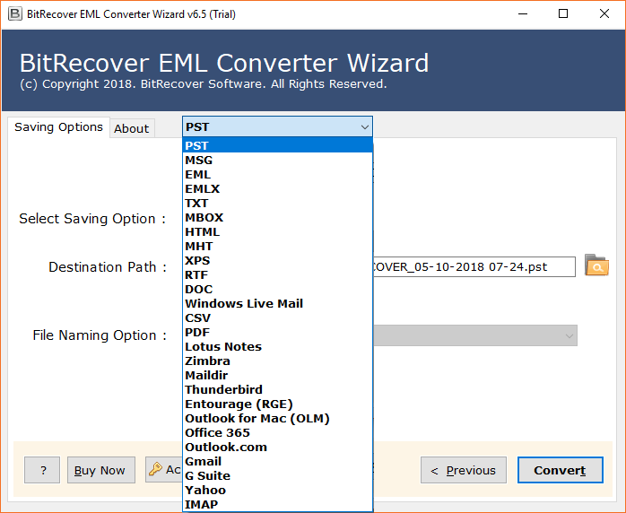The image size is (626, 513).
Task: Close the EML Converter Wizard window
Action: [x=604, y=14]
